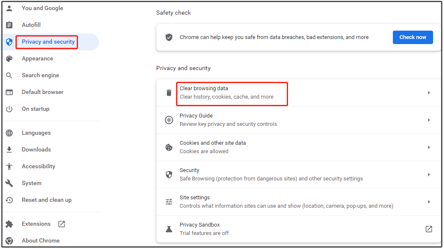Open the Privacy Guide compass icon

click(x=169, y=120)
